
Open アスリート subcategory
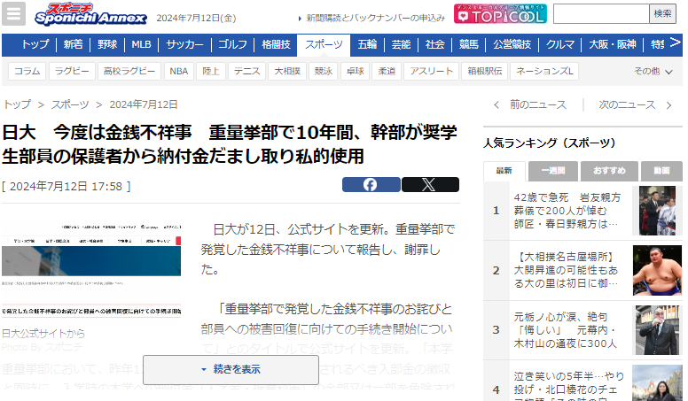tap(431, 71)
